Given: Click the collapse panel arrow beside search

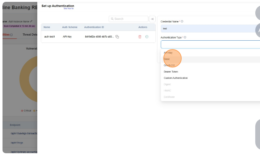Looking at the screenshot, I should 152,19.
